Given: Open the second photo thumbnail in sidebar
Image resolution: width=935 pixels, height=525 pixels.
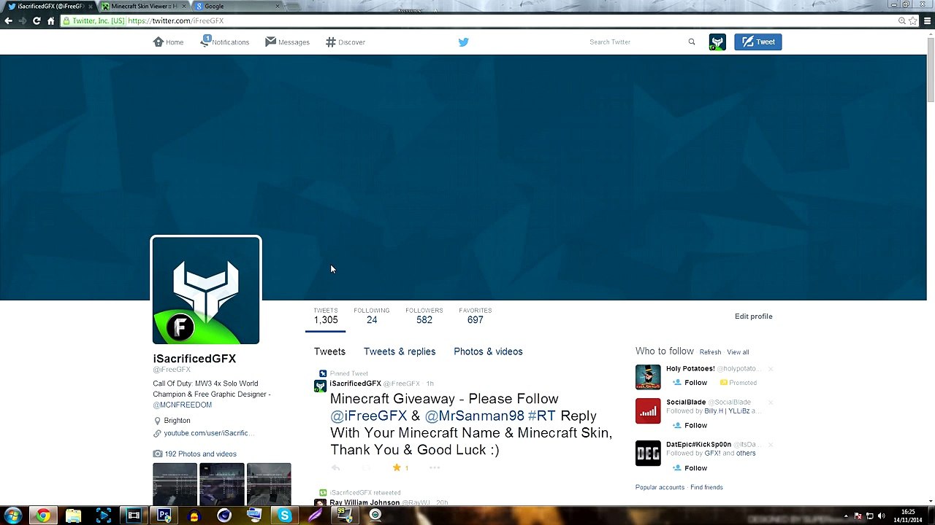Looking at the screenshot, I should (x=222, y=483).
